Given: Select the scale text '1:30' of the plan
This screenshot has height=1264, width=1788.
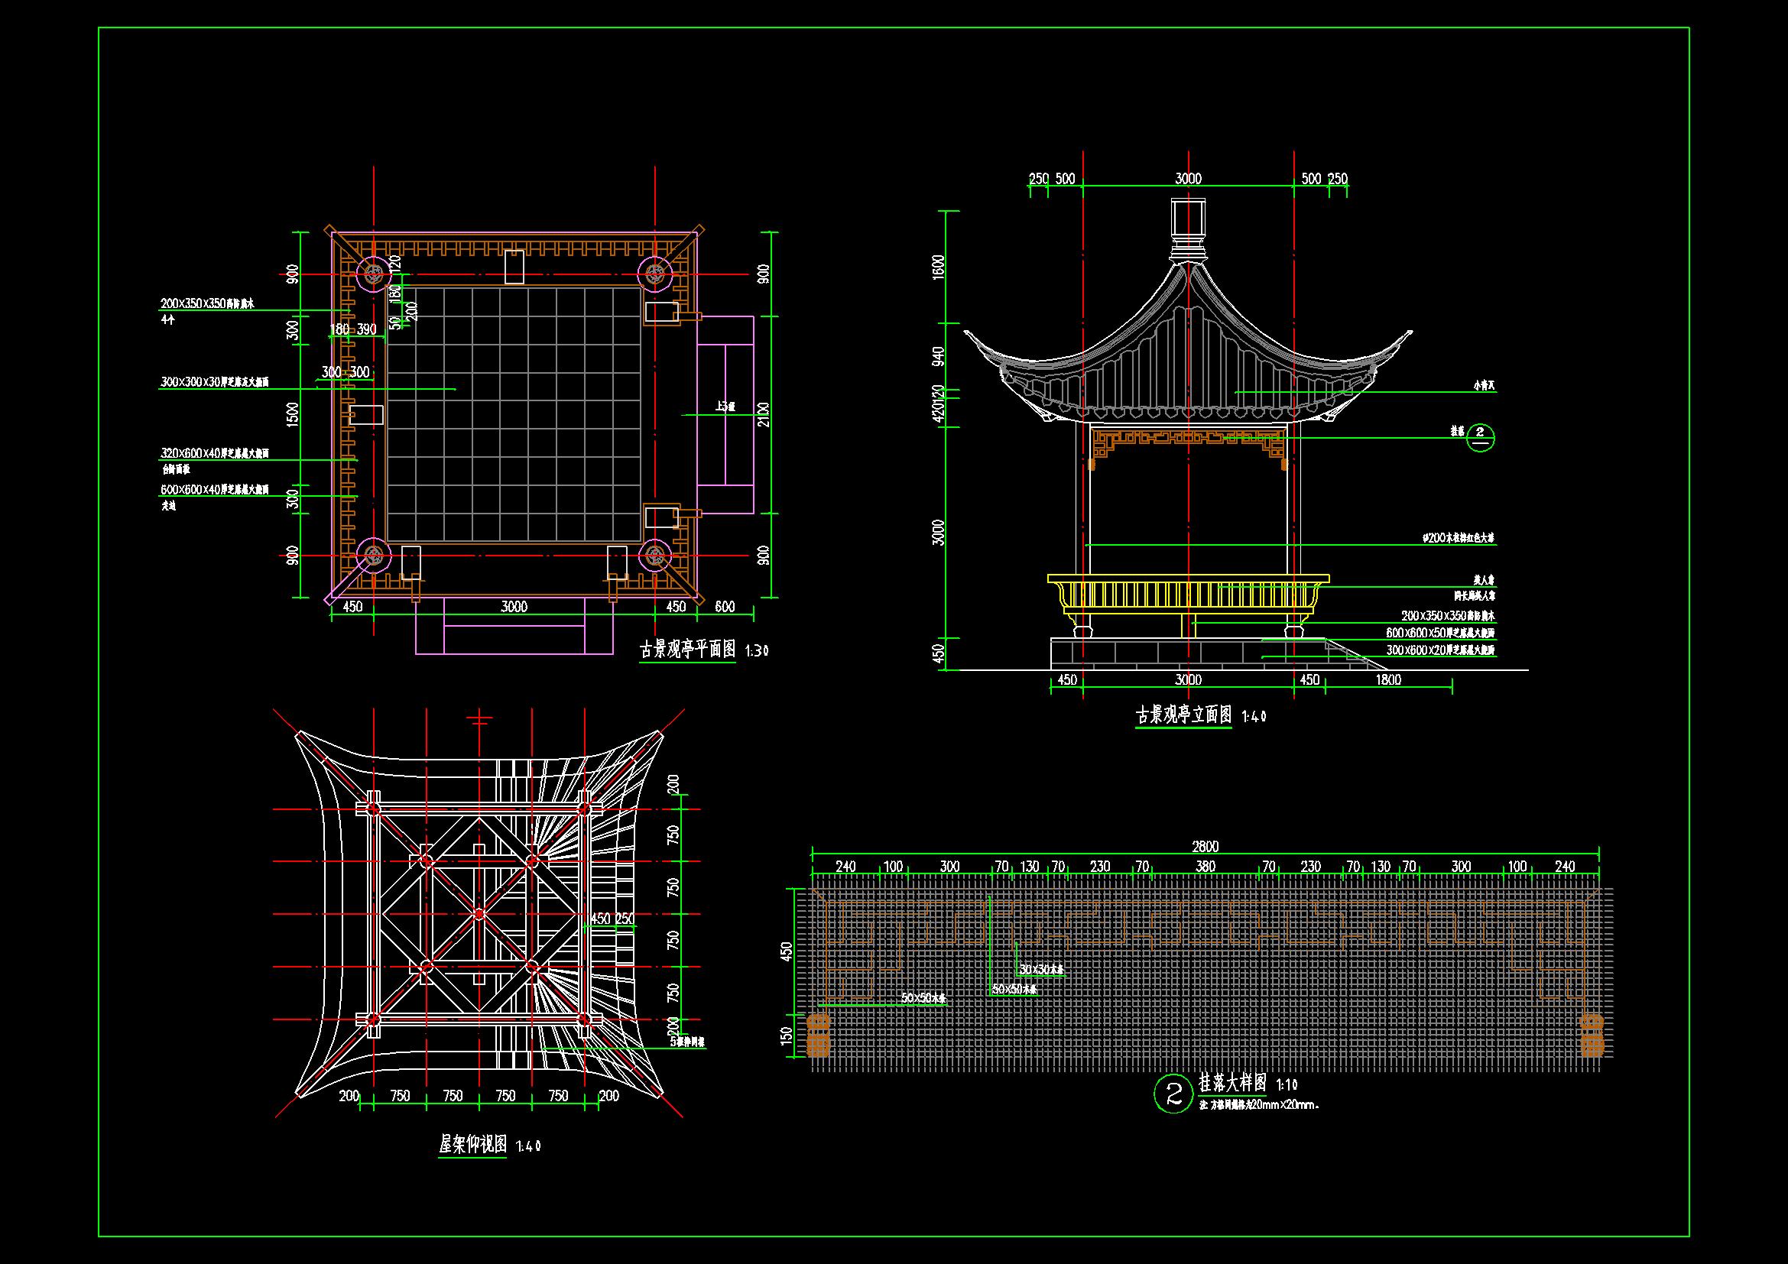Looking at the screenshot, I should [757, 651].
